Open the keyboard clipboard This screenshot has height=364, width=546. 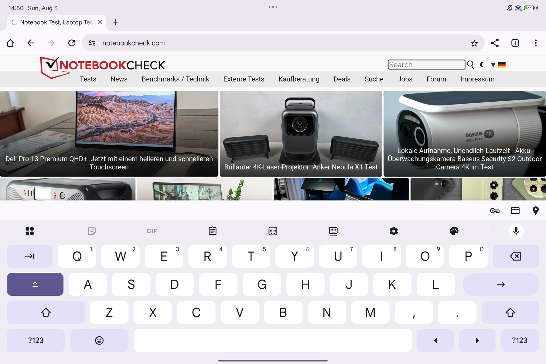[x=213, y=231]
